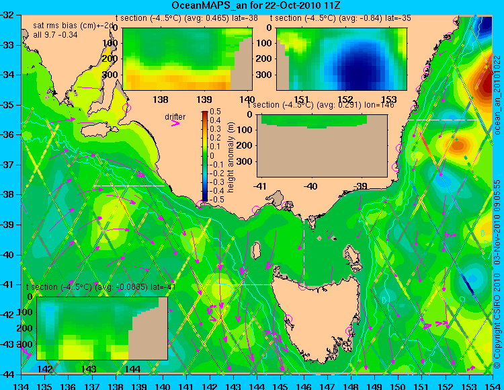
Task: Click the -40 tick under lon=146 inset
Action: pos(310,186)
